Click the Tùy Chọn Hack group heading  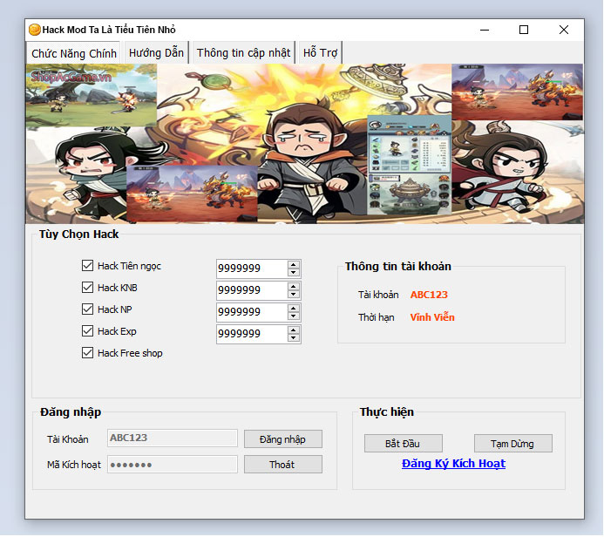point(79,235)
